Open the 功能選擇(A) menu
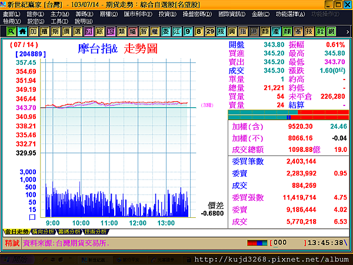The image size is (353, 265). 291,14
